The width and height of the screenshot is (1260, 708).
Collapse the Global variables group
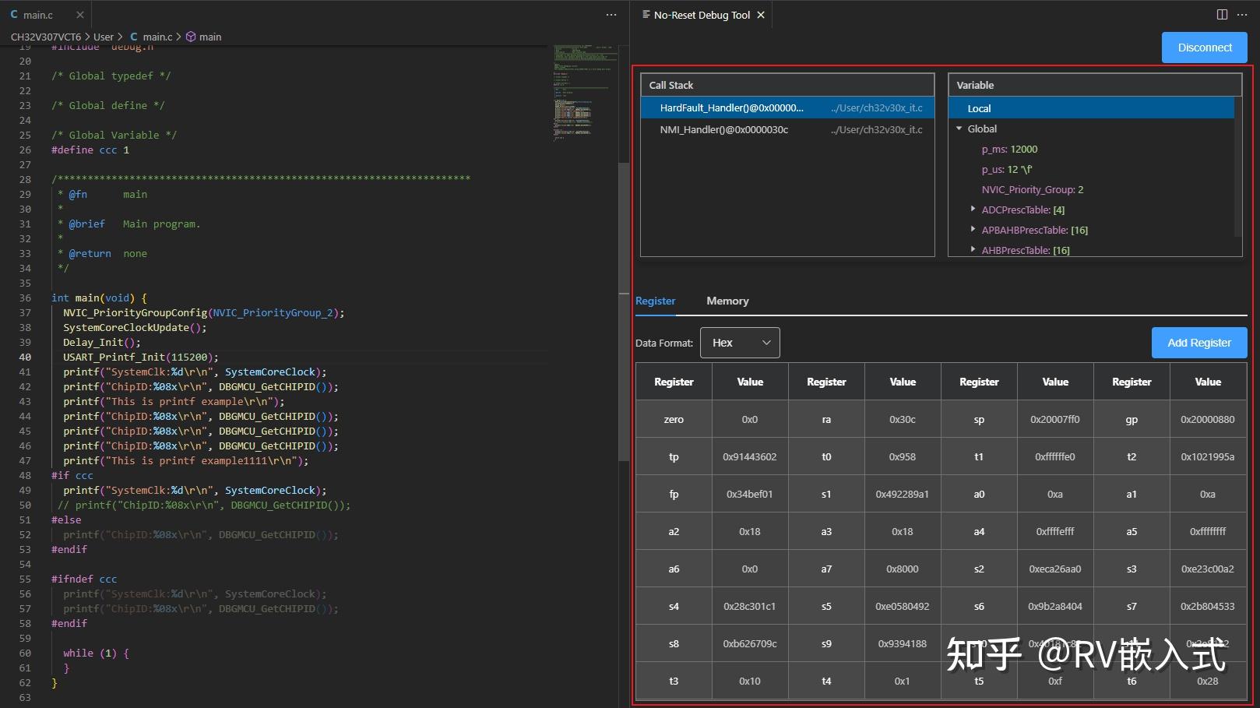pos(959,129)
